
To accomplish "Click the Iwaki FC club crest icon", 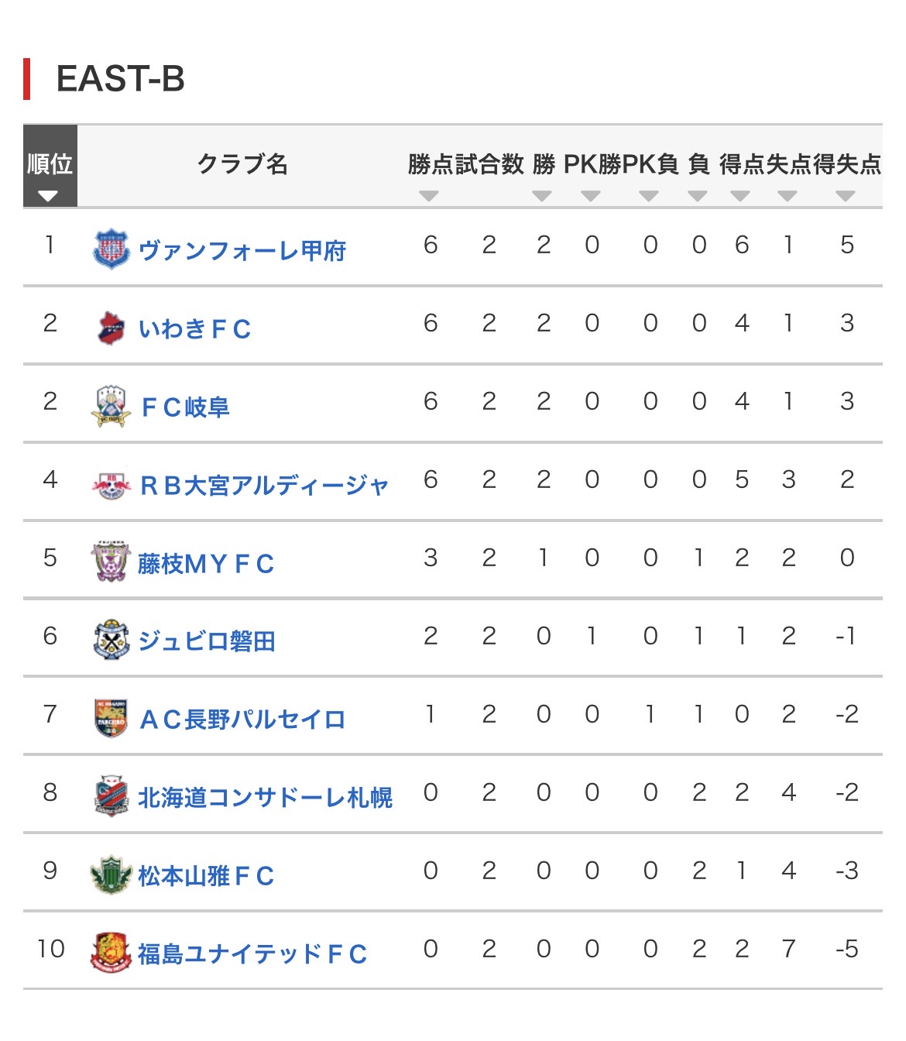I will [x=111, y=328].
